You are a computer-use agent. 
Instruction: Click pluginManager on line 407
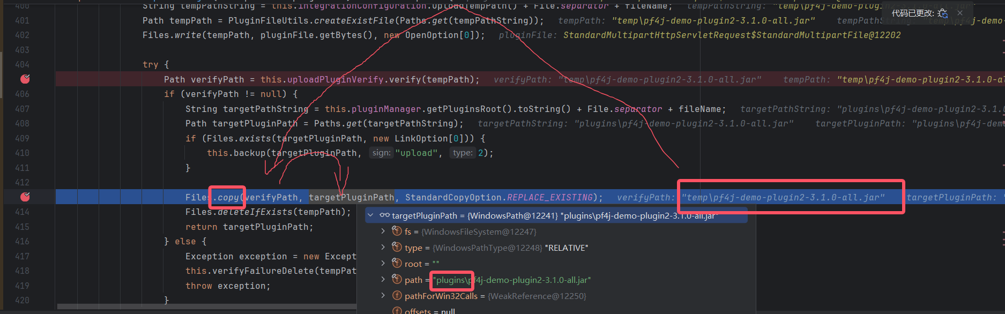pyautogui.click(x=386, y=109)
